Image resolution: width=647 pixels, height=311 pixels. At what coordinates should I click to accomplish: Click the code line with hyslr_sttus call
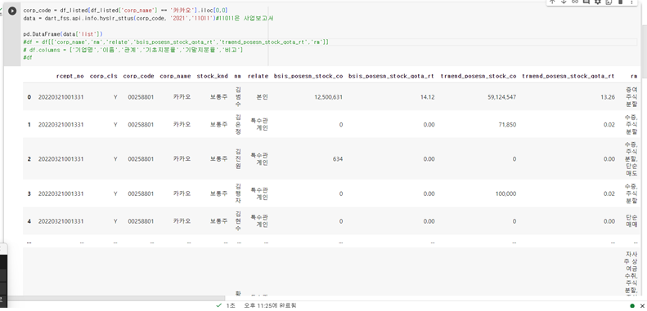coord(149,19)
